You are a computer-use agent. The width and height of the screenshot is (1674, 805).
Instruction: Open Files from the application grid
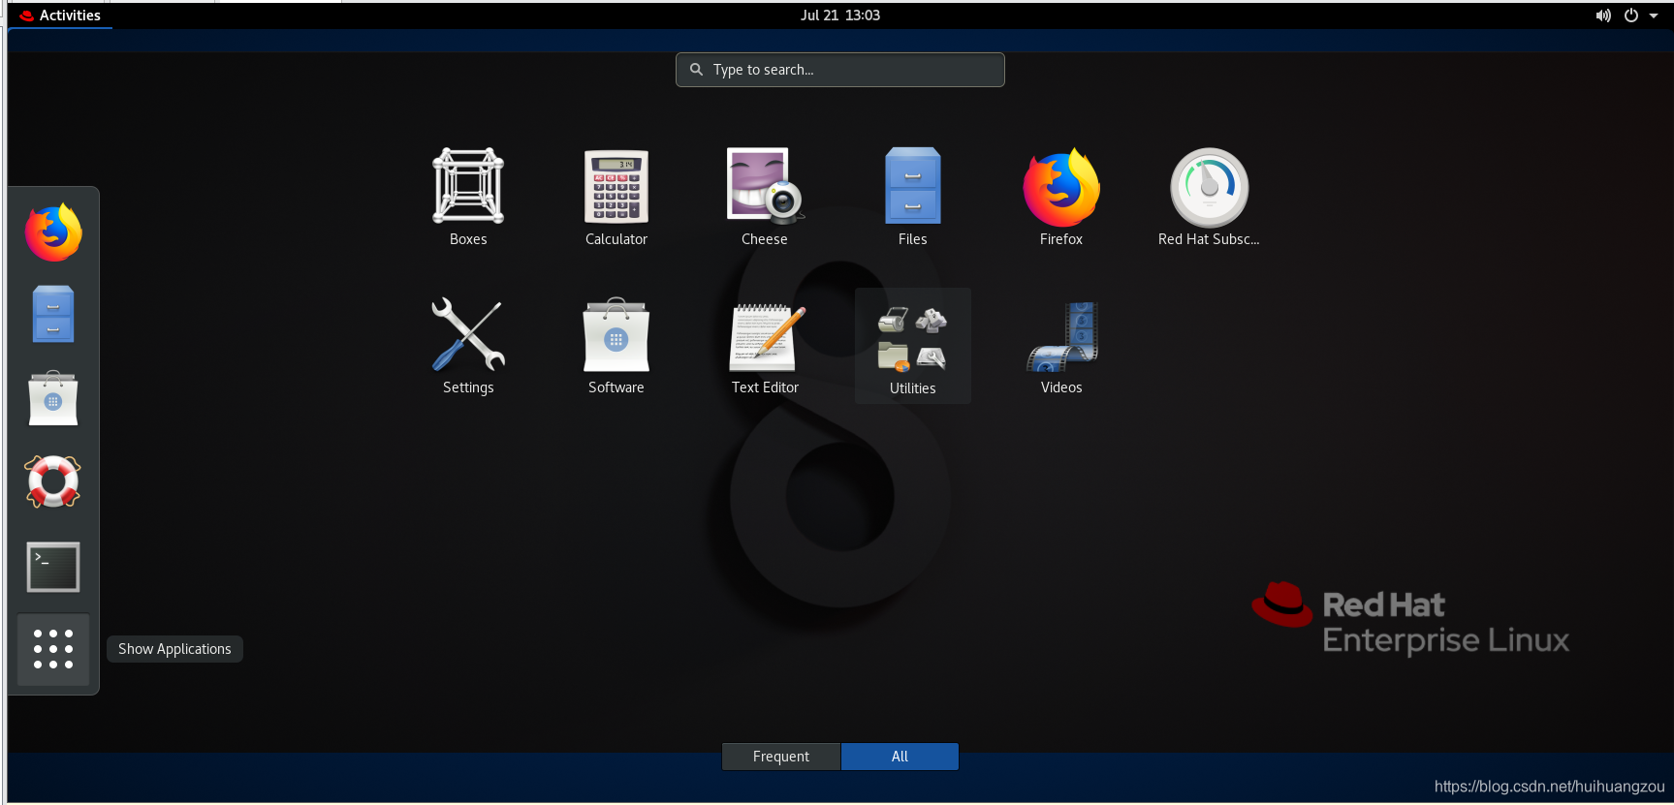tap(913, 198)
